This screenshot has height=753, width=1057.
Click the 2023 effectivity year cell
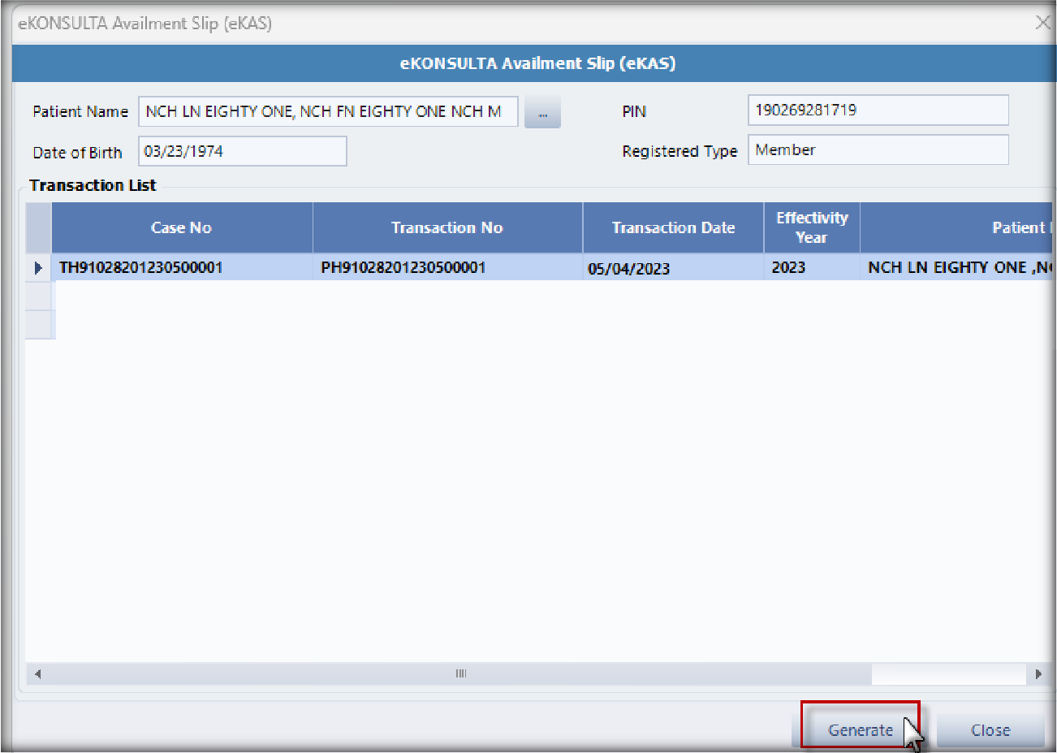click(x=811, y=268)
